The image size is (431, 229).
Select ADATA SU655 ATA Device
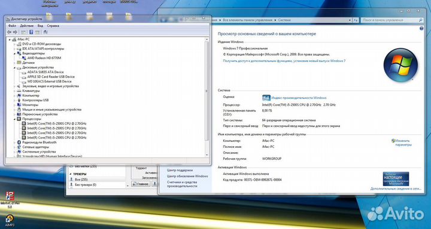point(45,72)
